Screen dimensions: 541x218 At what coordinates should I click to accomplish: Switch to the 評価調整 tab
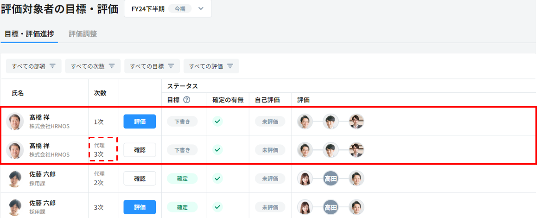click(83, 34)
